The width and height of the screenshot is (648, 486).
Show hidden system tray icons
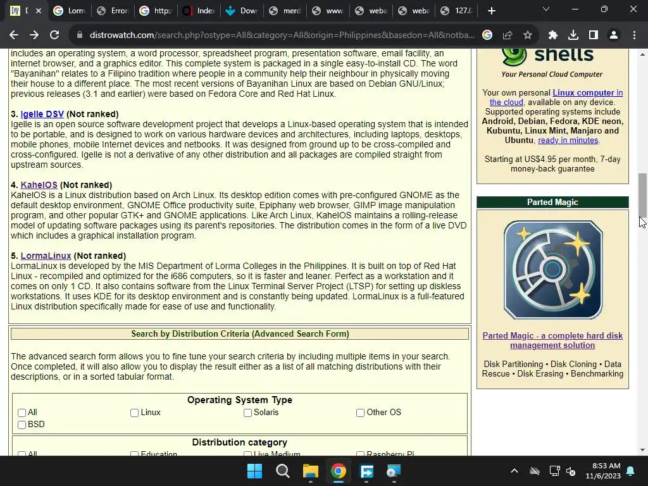click(x=514, y=471)
